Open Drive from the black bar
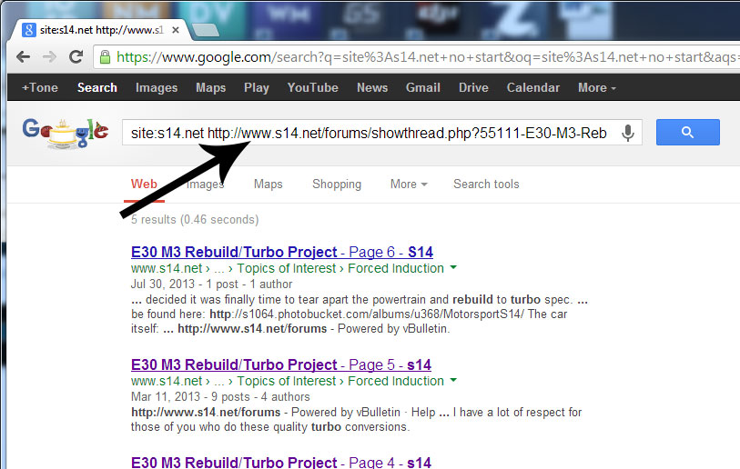Viewport: 740px width, 469px height. [473, 87]
